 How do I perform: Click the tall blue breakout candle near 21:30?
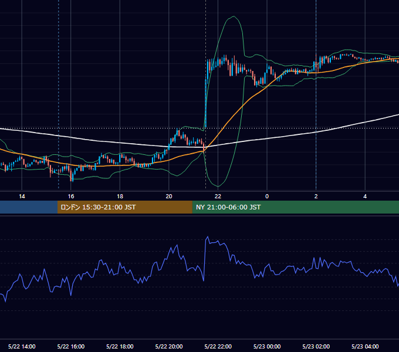point(205,103)
